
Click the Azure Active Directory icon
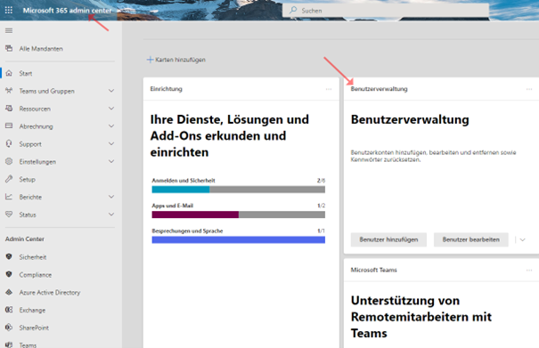coord(9,292)
